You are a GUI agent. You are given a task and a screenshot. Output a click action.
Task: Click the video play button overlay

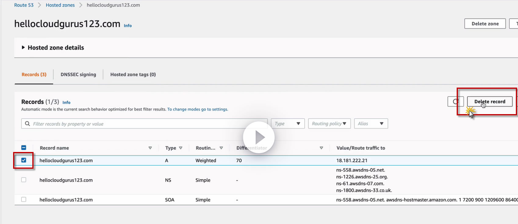[x=259, y=137]
